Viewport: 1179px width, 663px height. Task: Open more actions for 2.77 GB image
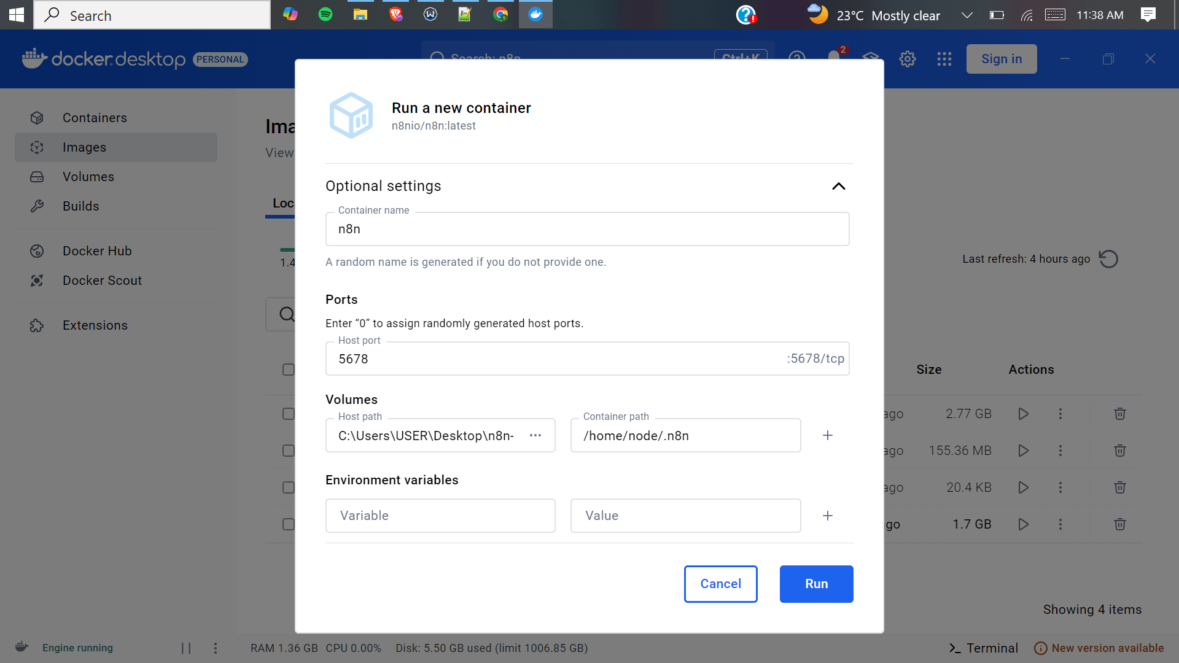pyautogui.click(x=1060, y=414)
